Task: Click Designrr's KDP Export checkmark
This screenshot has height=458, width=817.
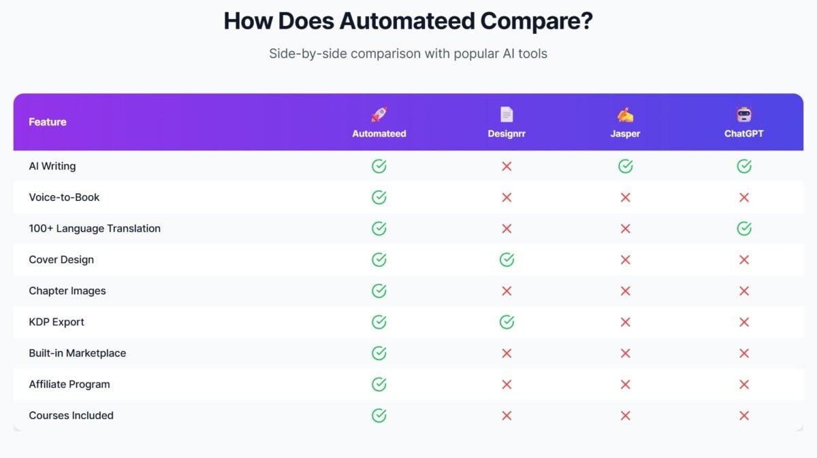Action: 507,322
